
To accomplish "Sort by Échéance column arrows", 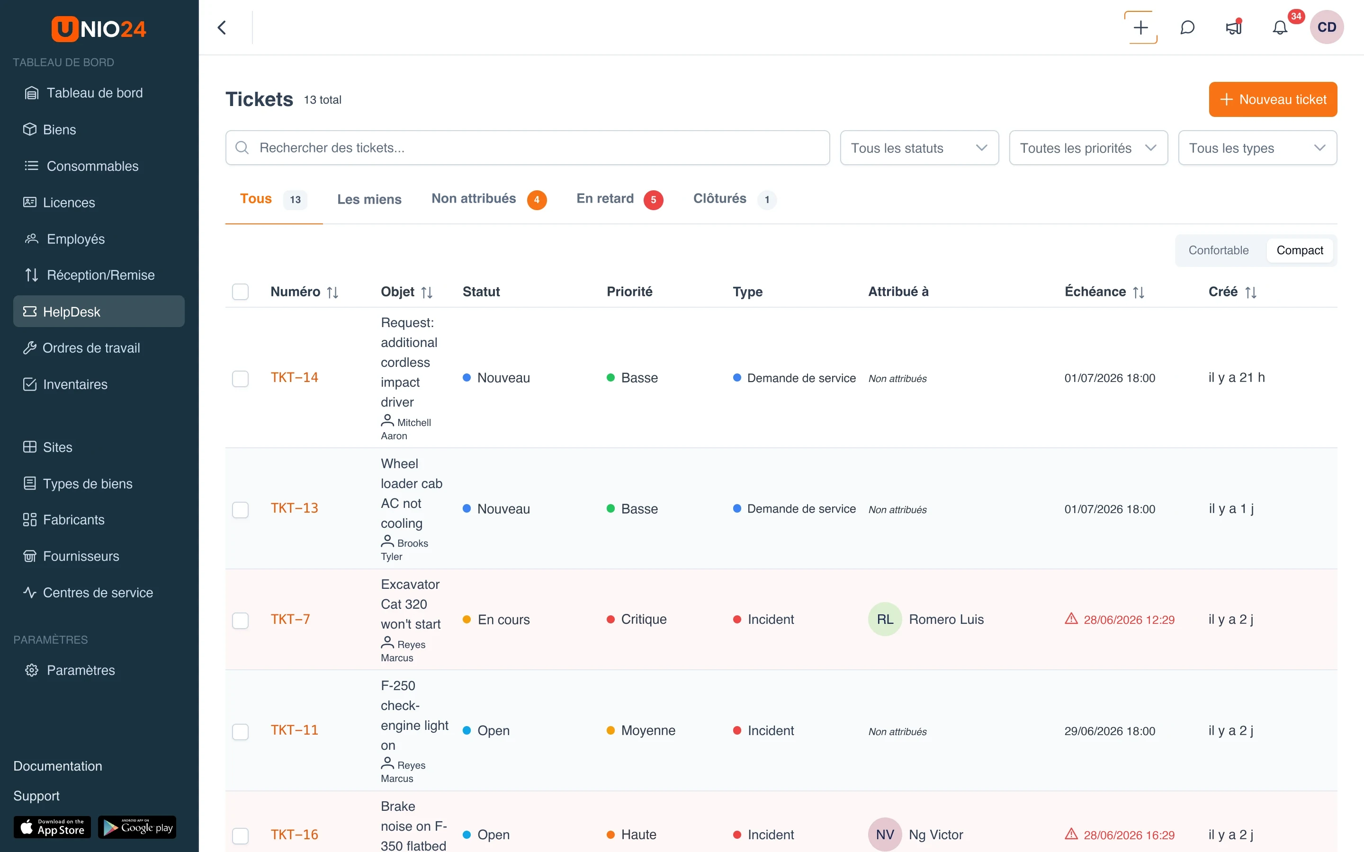I will (x=1139, y=292).
